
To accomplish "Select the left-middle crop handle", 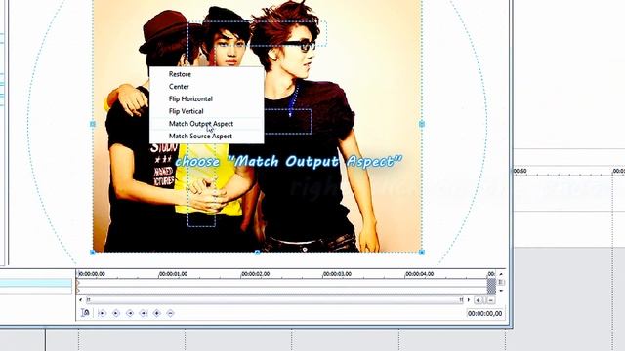I will (93, 124).
